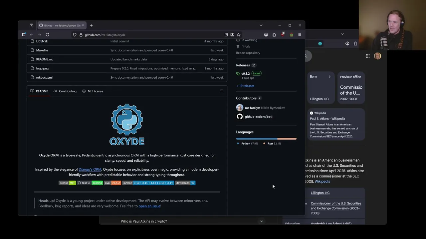The image size is (426, 239).
Task: Open release v0.5.2 Latest
Action: [246, 73]
